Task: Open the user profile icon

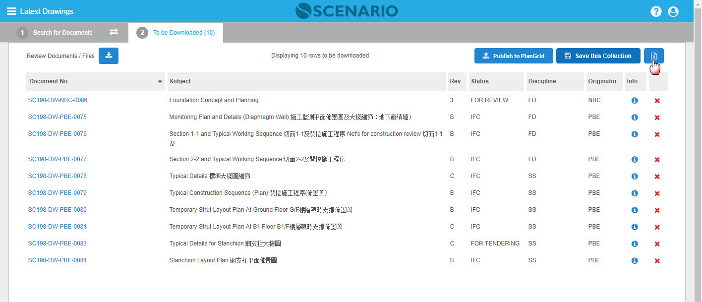Action: coord(673,11)
